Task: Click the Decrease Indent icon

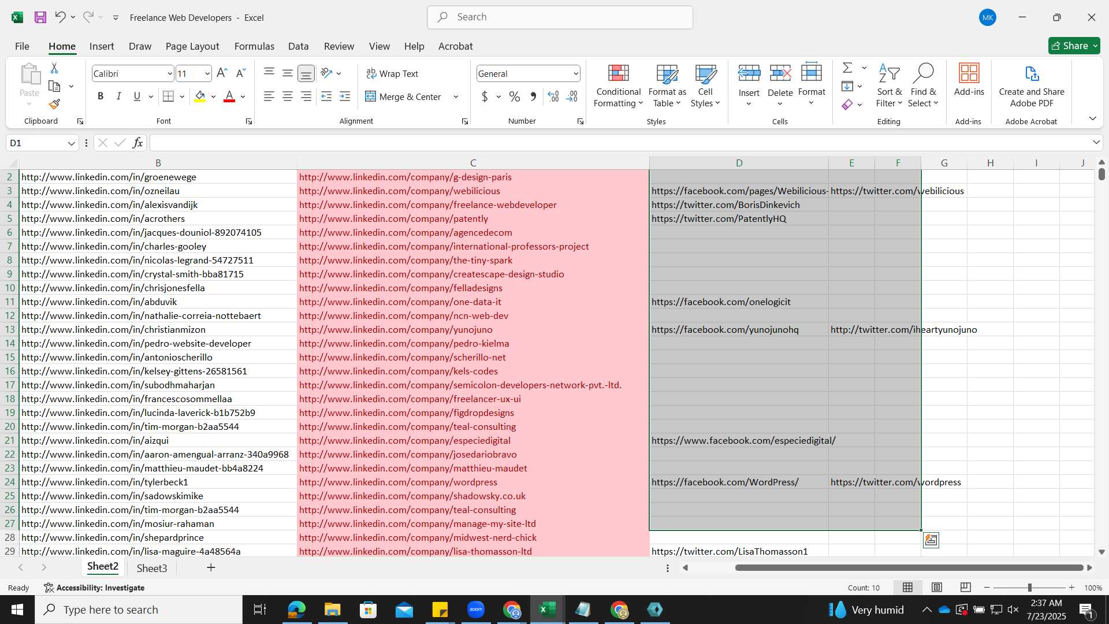Action: (x=326, y=96)
